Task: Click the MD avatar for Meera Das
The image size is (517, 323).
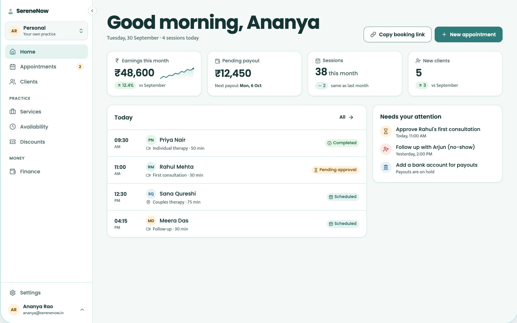Action: [x=151, y=221]
